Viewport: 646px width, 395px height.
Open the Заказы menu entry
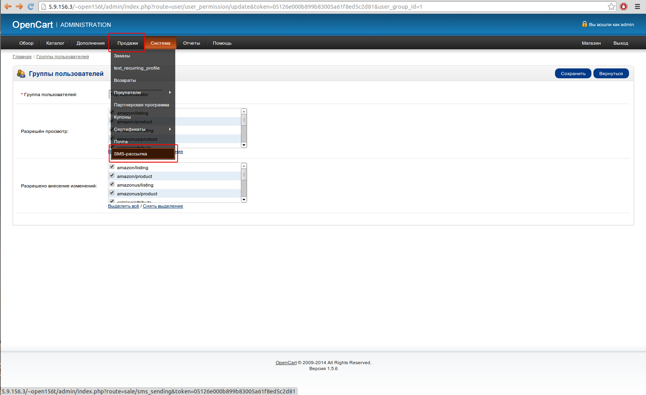click(x=122, y=56)
